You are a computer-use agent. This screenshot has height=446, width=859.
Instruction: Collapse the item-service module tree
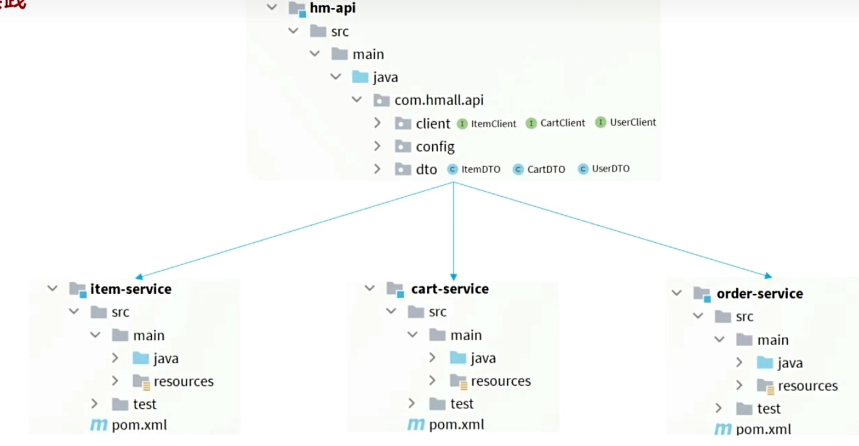click(x=53, y=289)
